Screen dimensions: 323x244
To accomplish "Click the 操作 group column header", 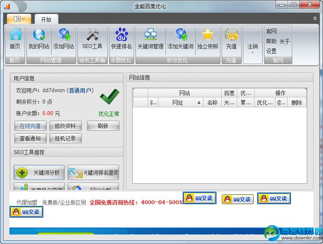I will pyautogui.click(x=281, y=93).
